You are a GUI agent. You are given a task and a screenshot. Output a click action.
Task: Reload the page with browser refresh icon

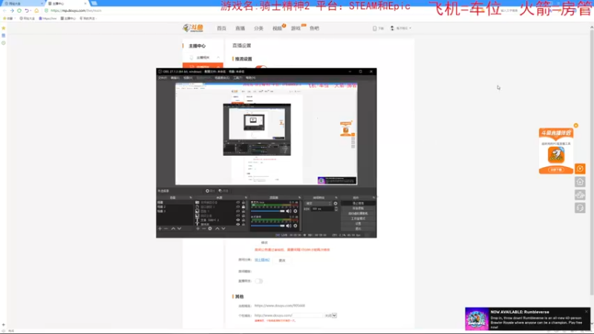[19, 10]
